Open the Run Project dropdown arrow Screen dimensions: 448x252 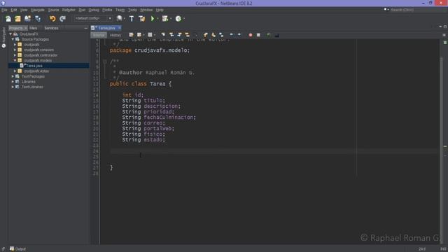click(x=157, y=19)
